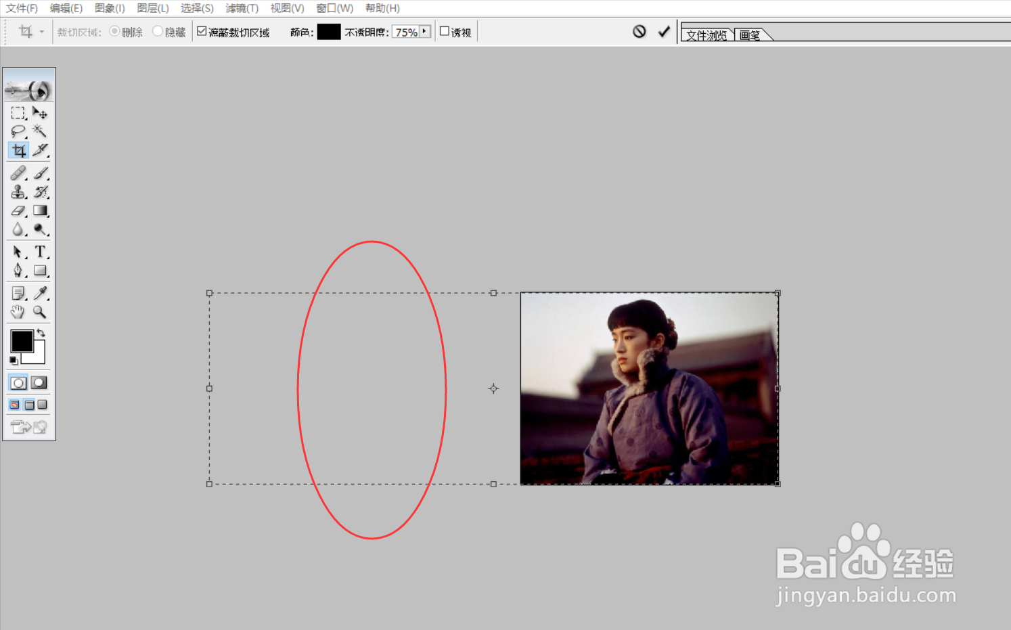1011x630 pixels.
Task: Click the photo of woman on canvas
Action: (x=649, y=388)
